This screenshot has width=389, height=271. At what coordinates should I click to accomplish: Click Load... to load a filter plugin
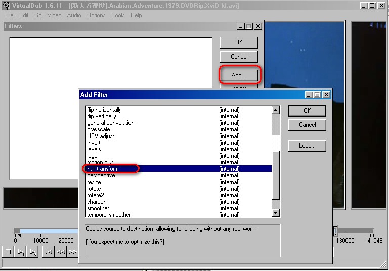pyautogui.click(x=307, y=146)
